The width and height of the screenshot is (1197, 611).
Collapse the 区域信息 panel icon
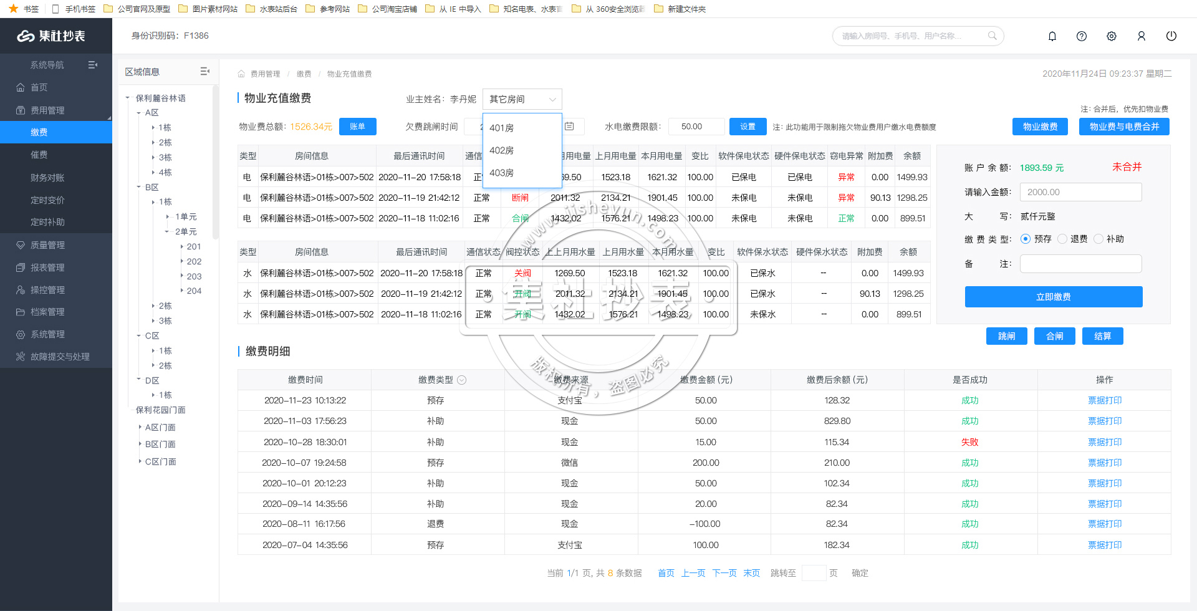(x=204, y=72)
